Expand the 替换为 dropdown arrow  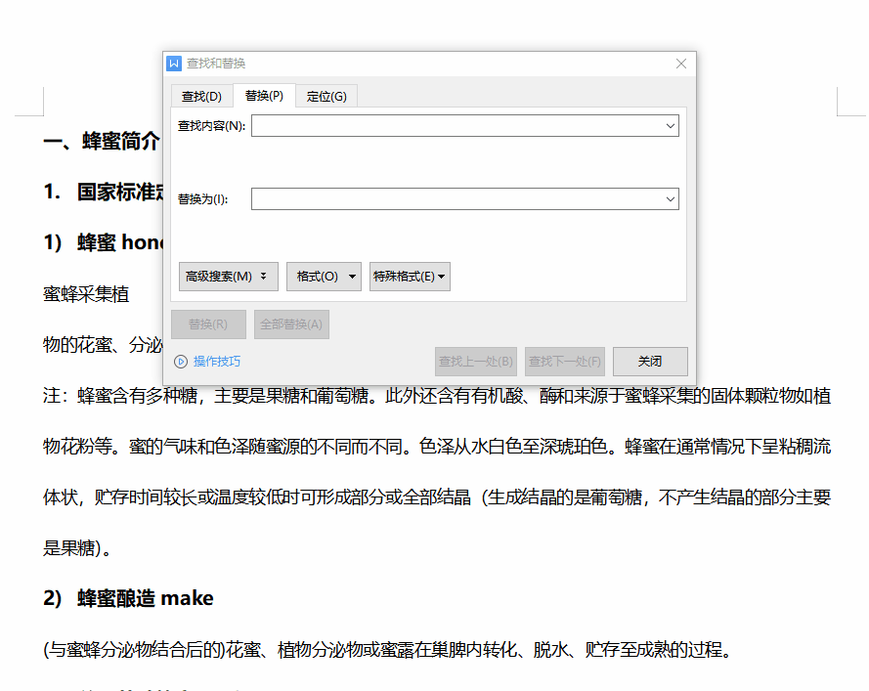(670, 199)
